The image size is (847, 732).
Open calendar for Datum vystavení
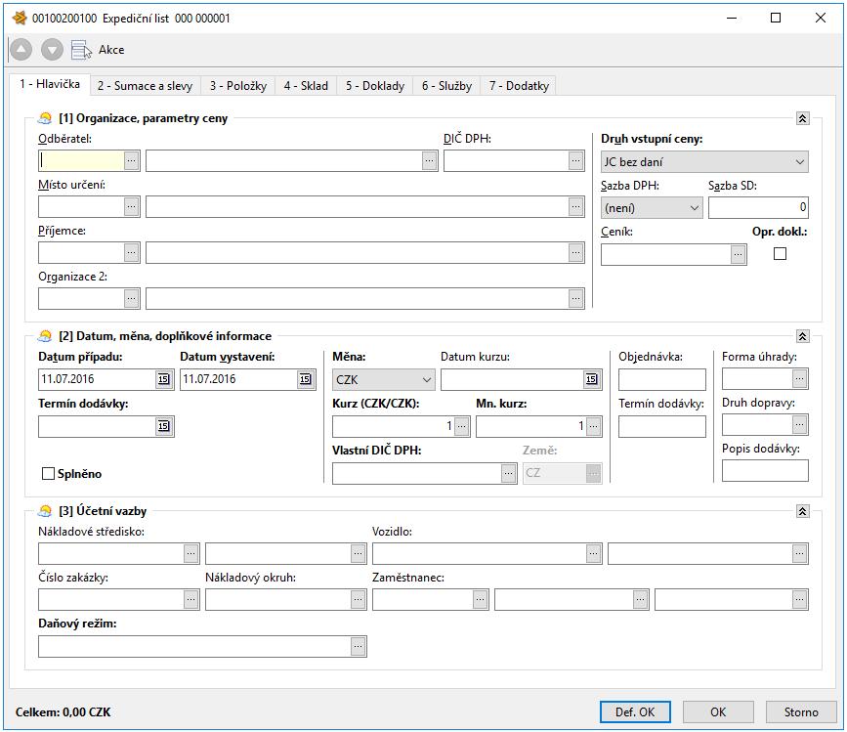tap(305, 379)
